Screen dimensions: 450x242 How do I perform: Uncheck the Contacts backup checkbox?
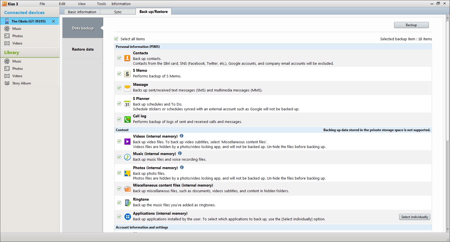pyautogui.click(x=119, y=58)
